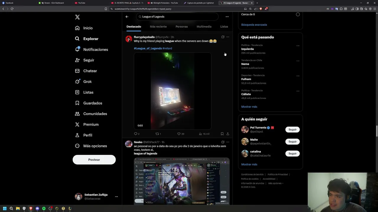Screen dimensions: 378x212
Task: Open Condiciones de Servicio link
Action: tap(252, 175)
